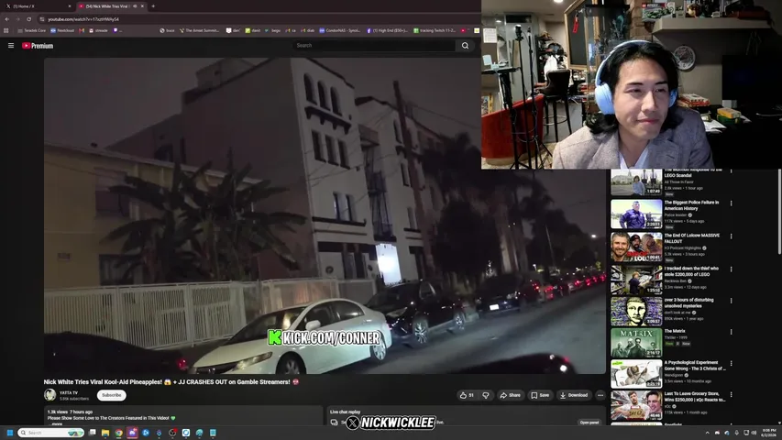Screen dimensions: 782x440
Task: Open the Nextcloud bookmark
Action: tap(62, 30)
